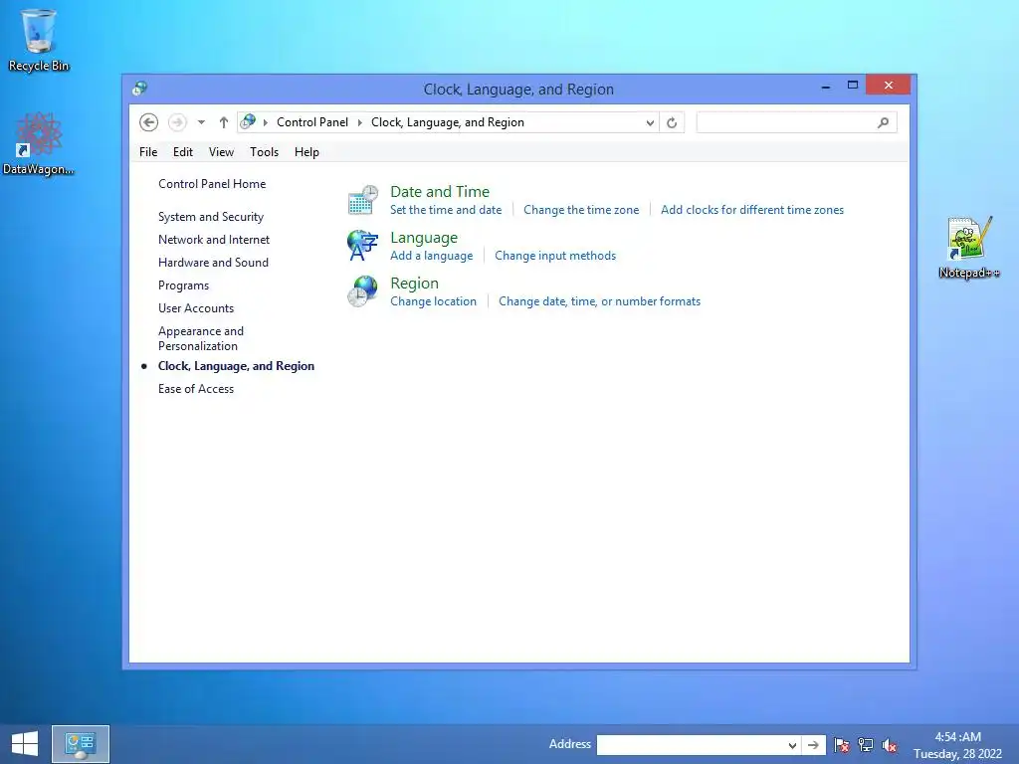Select the Notepad++ desktop shortcut

coord(968,248)
